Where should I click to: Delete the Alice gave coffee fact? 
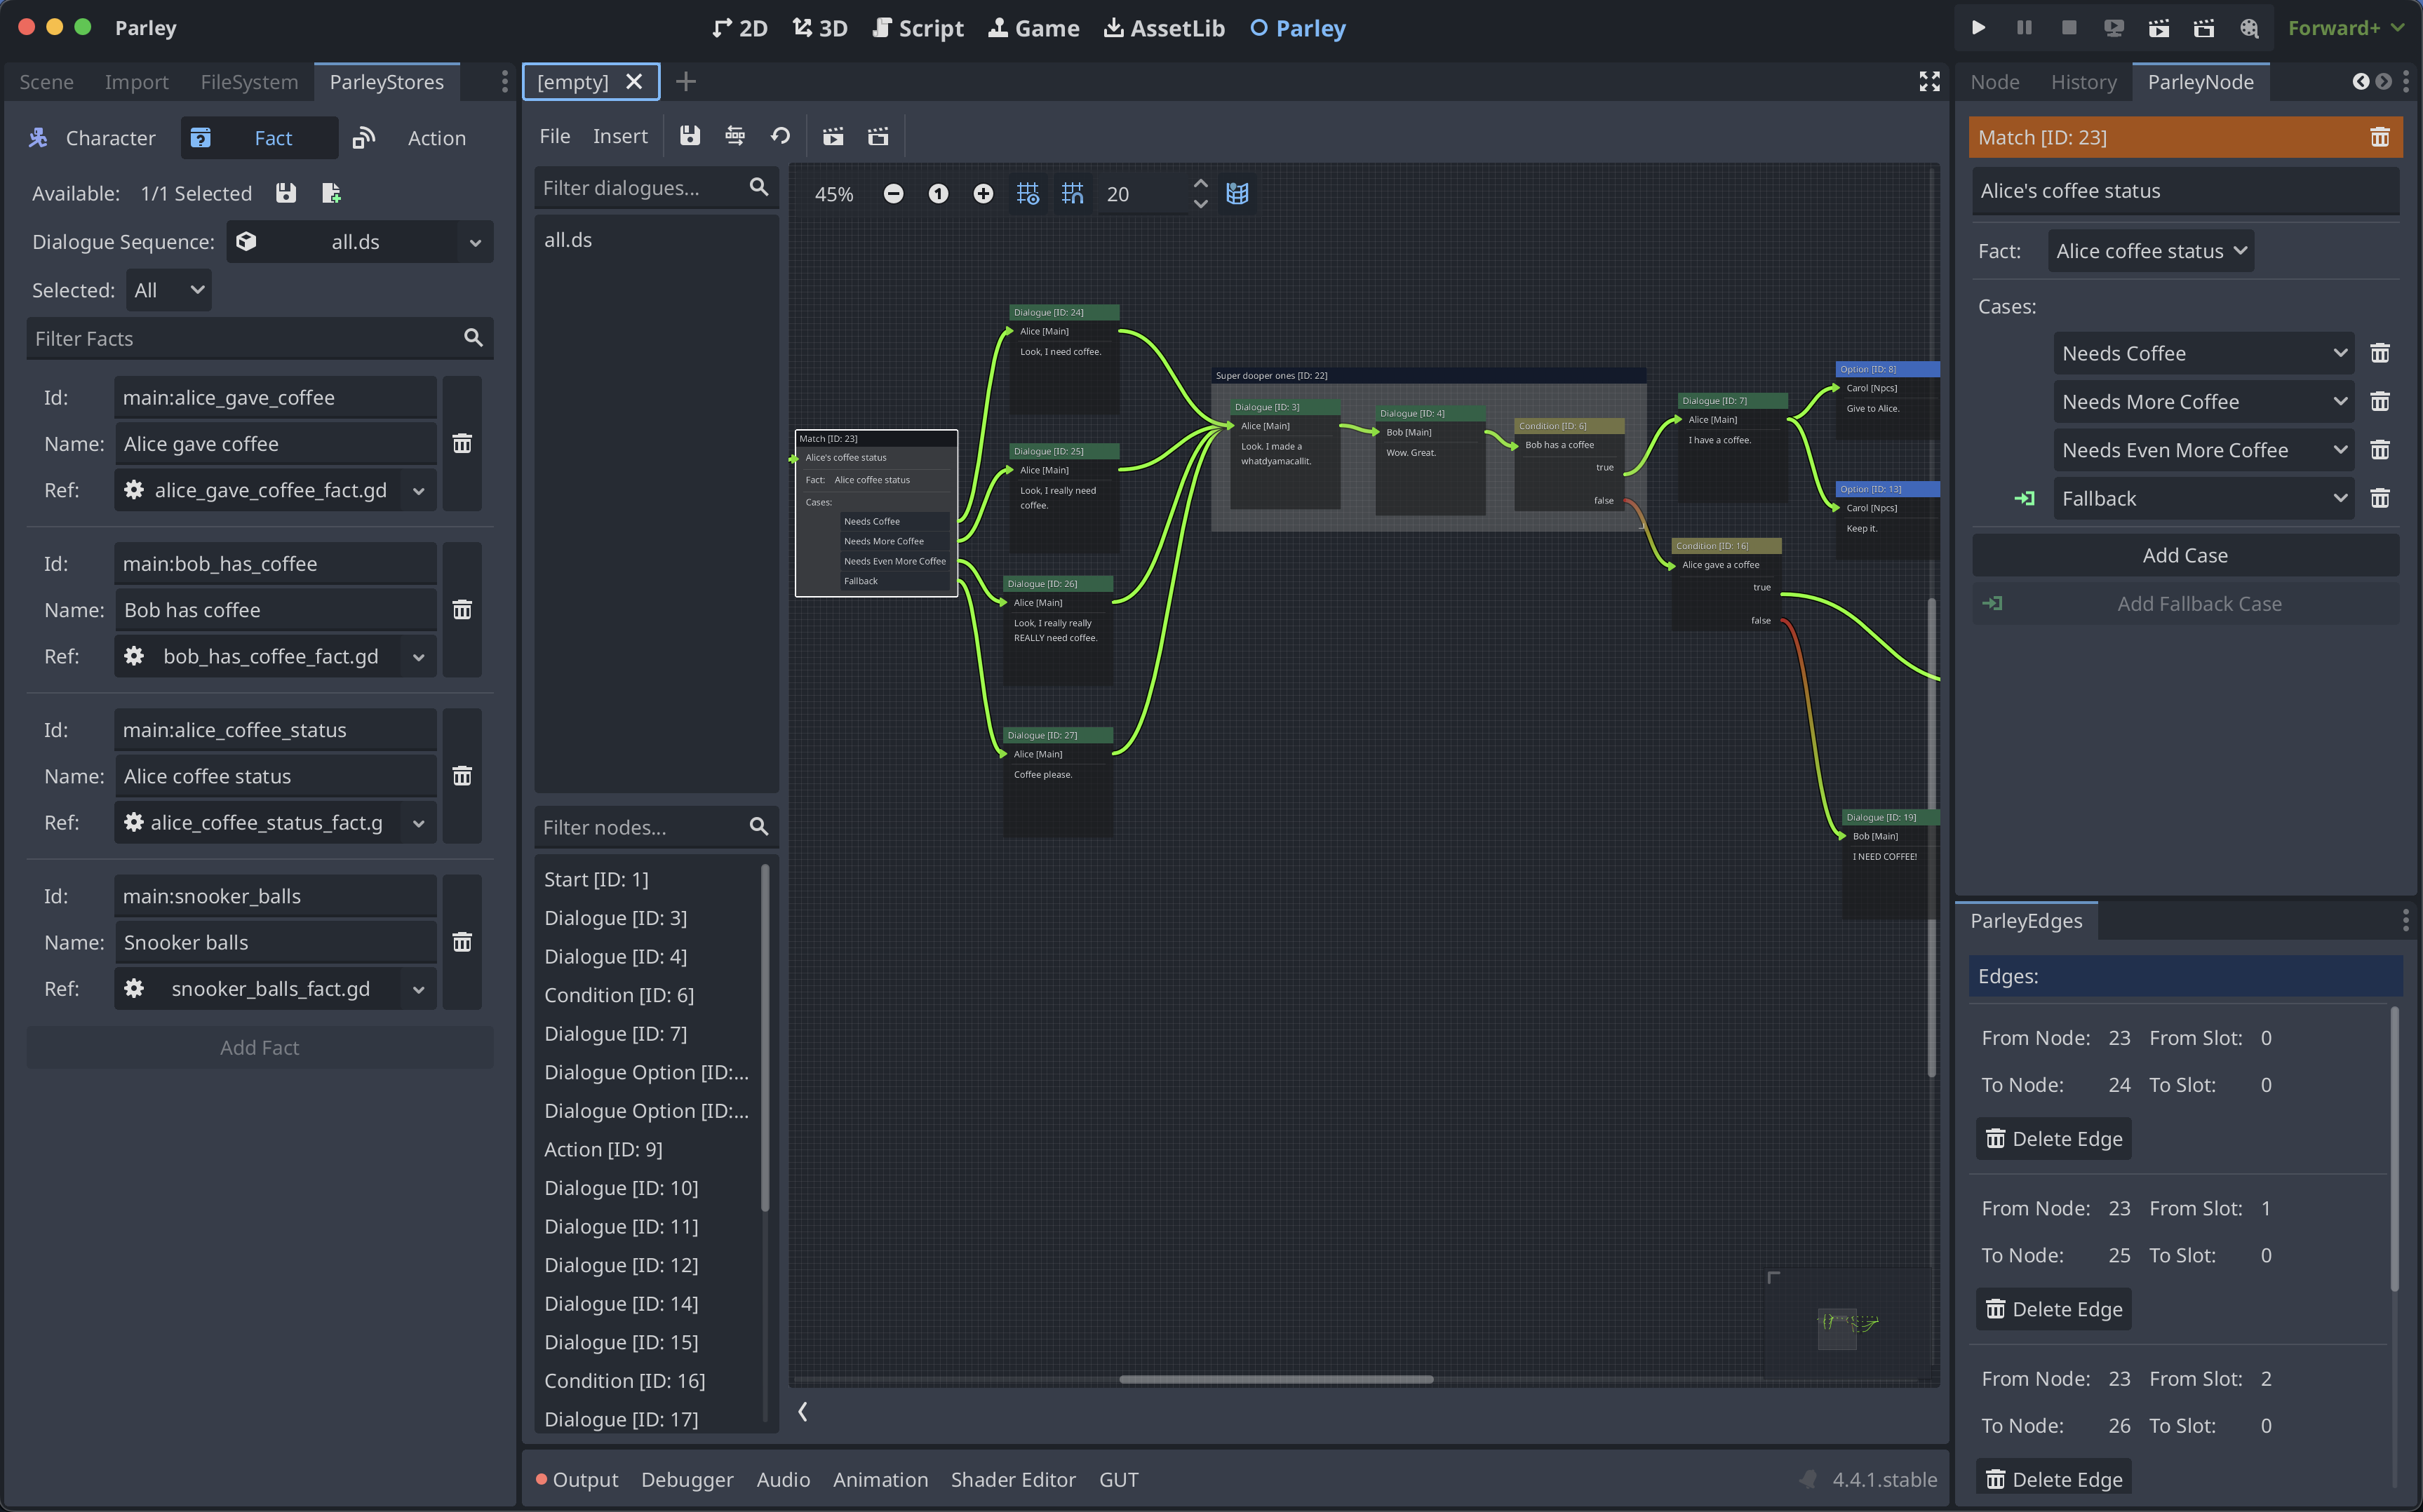click(x=462, y=444)
